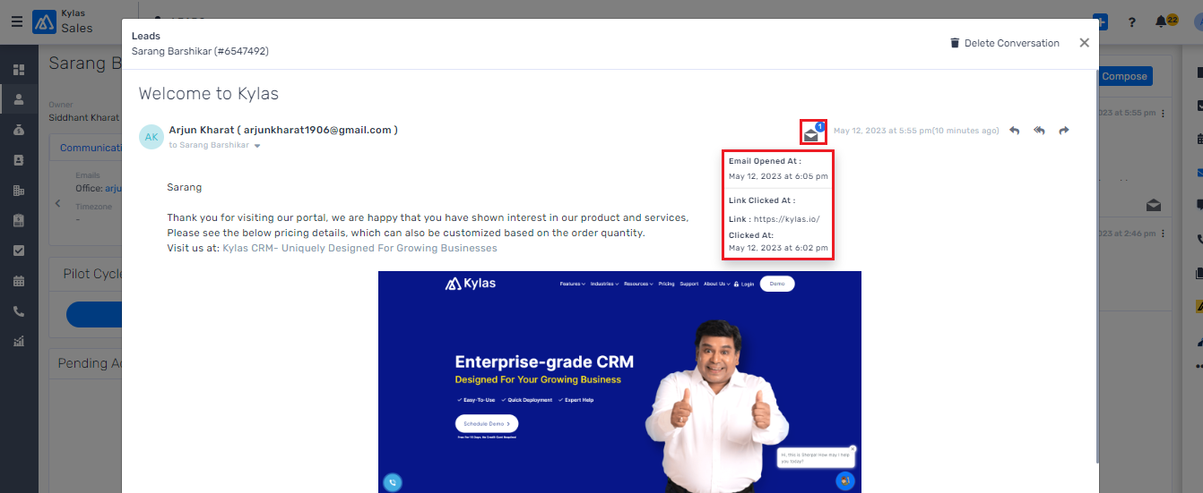1203x493 pixels.
Task: Click the Kylas Sales logo
Action: tap(63, 21)
